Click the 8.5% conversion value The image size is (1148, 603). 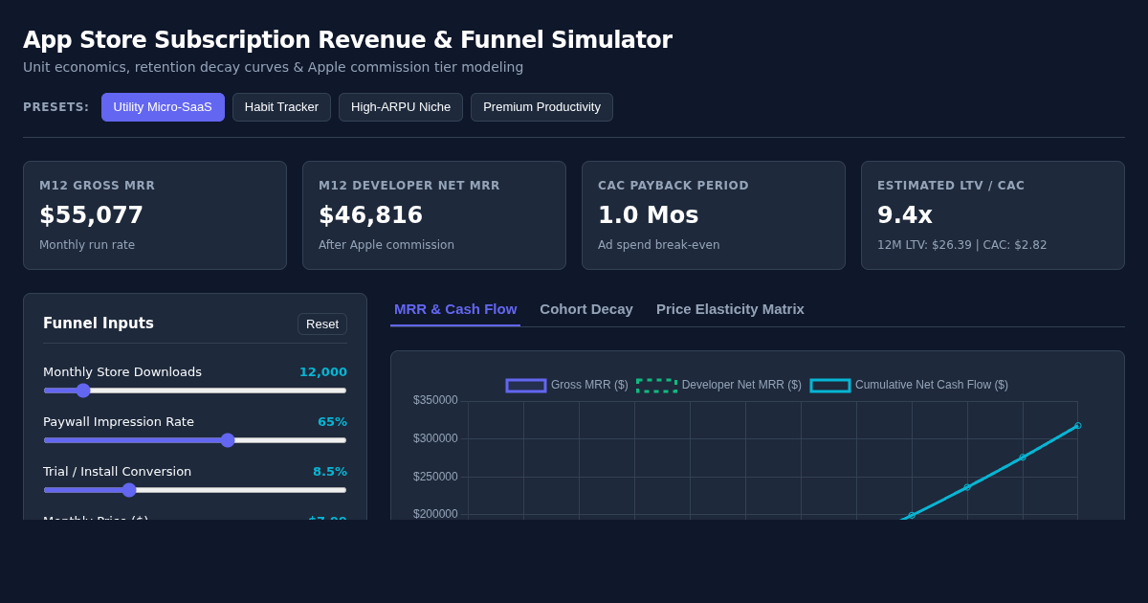[330, 472]
